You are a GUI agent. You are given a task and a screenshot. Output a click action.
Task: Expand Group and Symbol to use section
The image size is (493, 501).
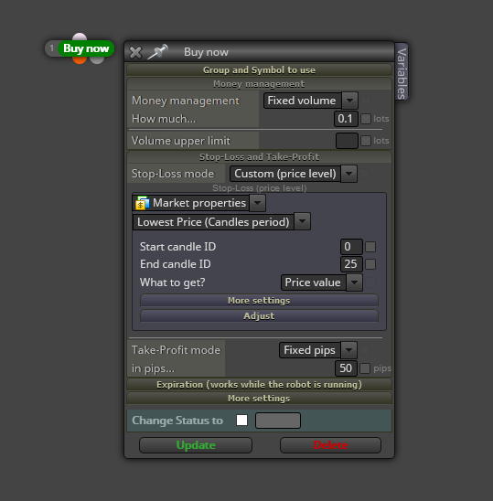259,70
